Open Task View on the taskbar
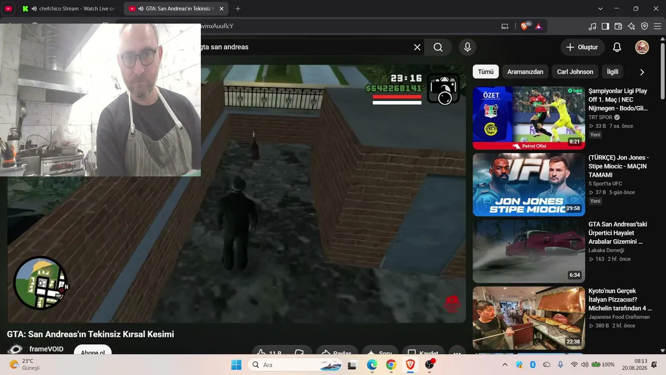Viewport: 666px width, 375px height. [x=352, y=365]
